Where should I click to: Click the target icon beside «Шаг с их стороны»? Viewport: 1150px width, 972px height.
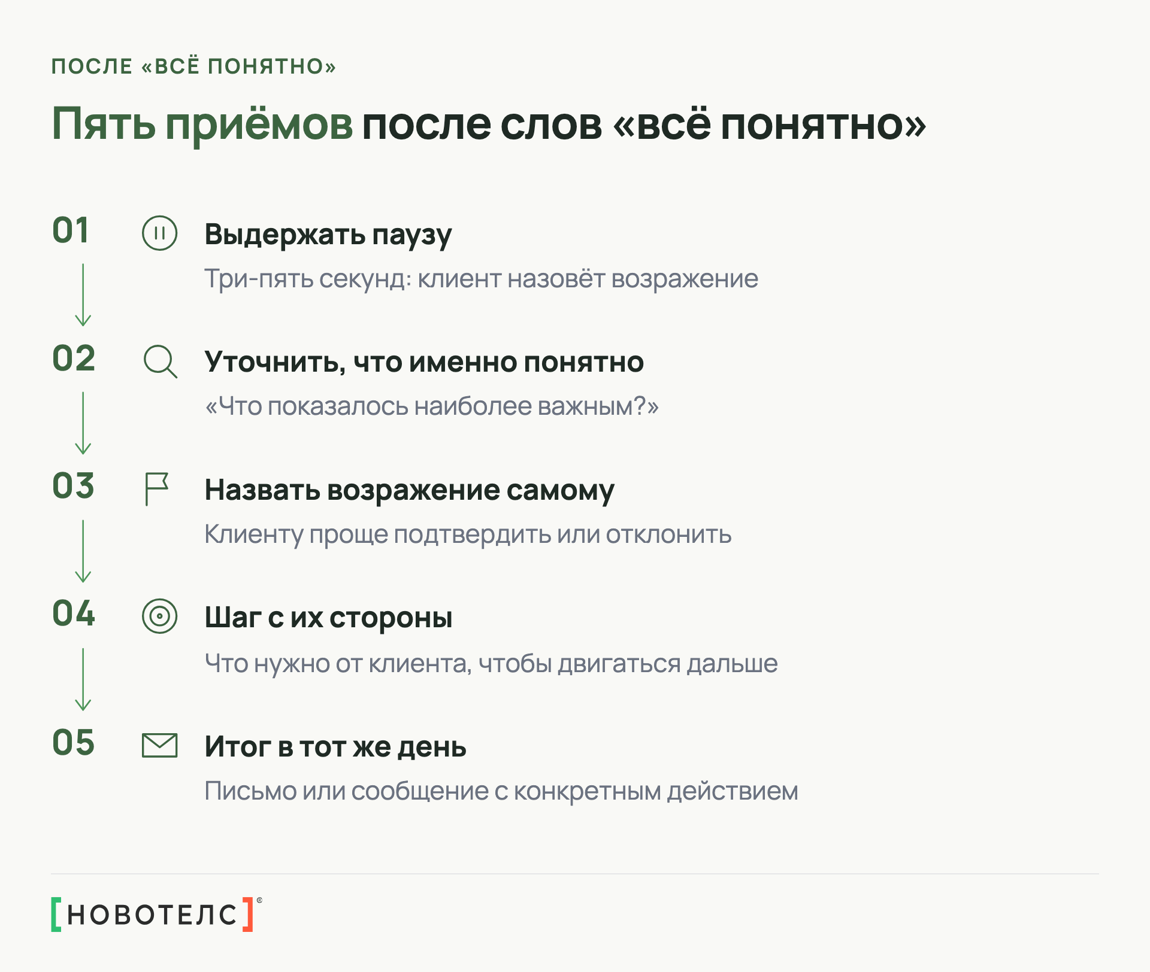click(159, 616)
